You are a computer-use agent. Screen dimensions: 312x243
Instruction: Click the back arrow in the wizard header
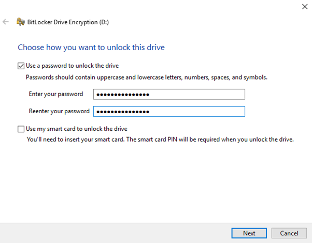pos(6,22)
